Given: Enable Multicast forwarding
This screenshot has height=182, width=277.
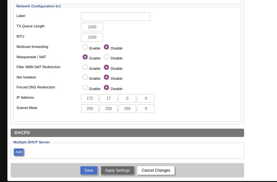Looking at the screenshot, I should 85,47.
